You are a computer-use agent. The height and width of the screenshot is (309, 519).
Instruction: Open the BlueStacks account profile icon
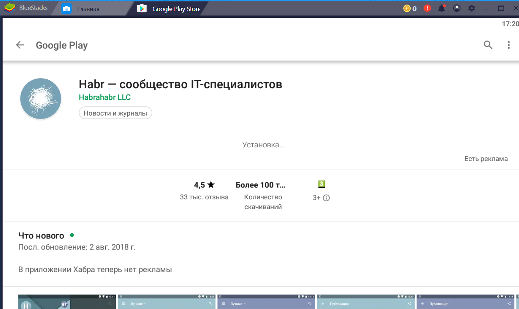pos(457,8)
